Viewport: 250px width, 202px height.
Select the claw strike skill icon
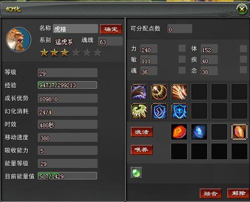pos(139,92)
